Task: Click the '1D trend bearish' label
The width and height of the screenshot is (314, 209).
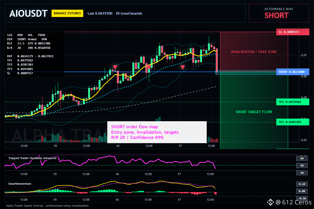Action: point(129,13)
